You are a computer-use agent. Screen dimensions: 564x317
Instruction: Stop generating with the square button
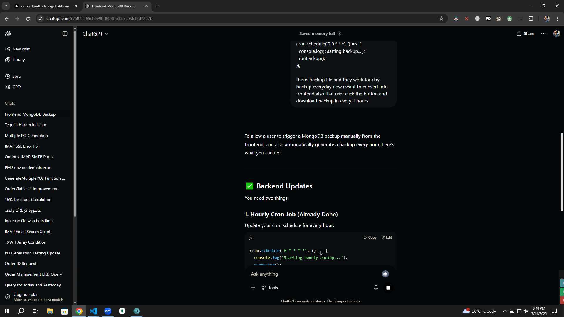388,288
